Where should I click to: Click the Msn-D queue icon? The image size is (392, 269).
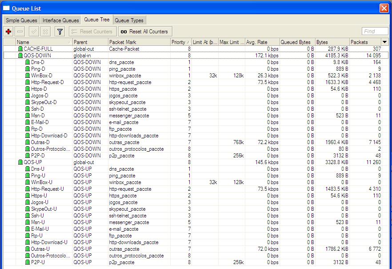(x=28, y=116)
